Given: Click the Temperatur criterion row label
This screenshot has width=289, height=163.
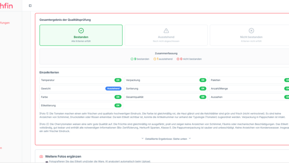Looking at the screenshot, I should pyautogui.click(x=48, y=80).
